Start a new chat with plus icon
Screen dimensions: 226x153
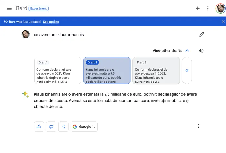[x=198, y=8]
